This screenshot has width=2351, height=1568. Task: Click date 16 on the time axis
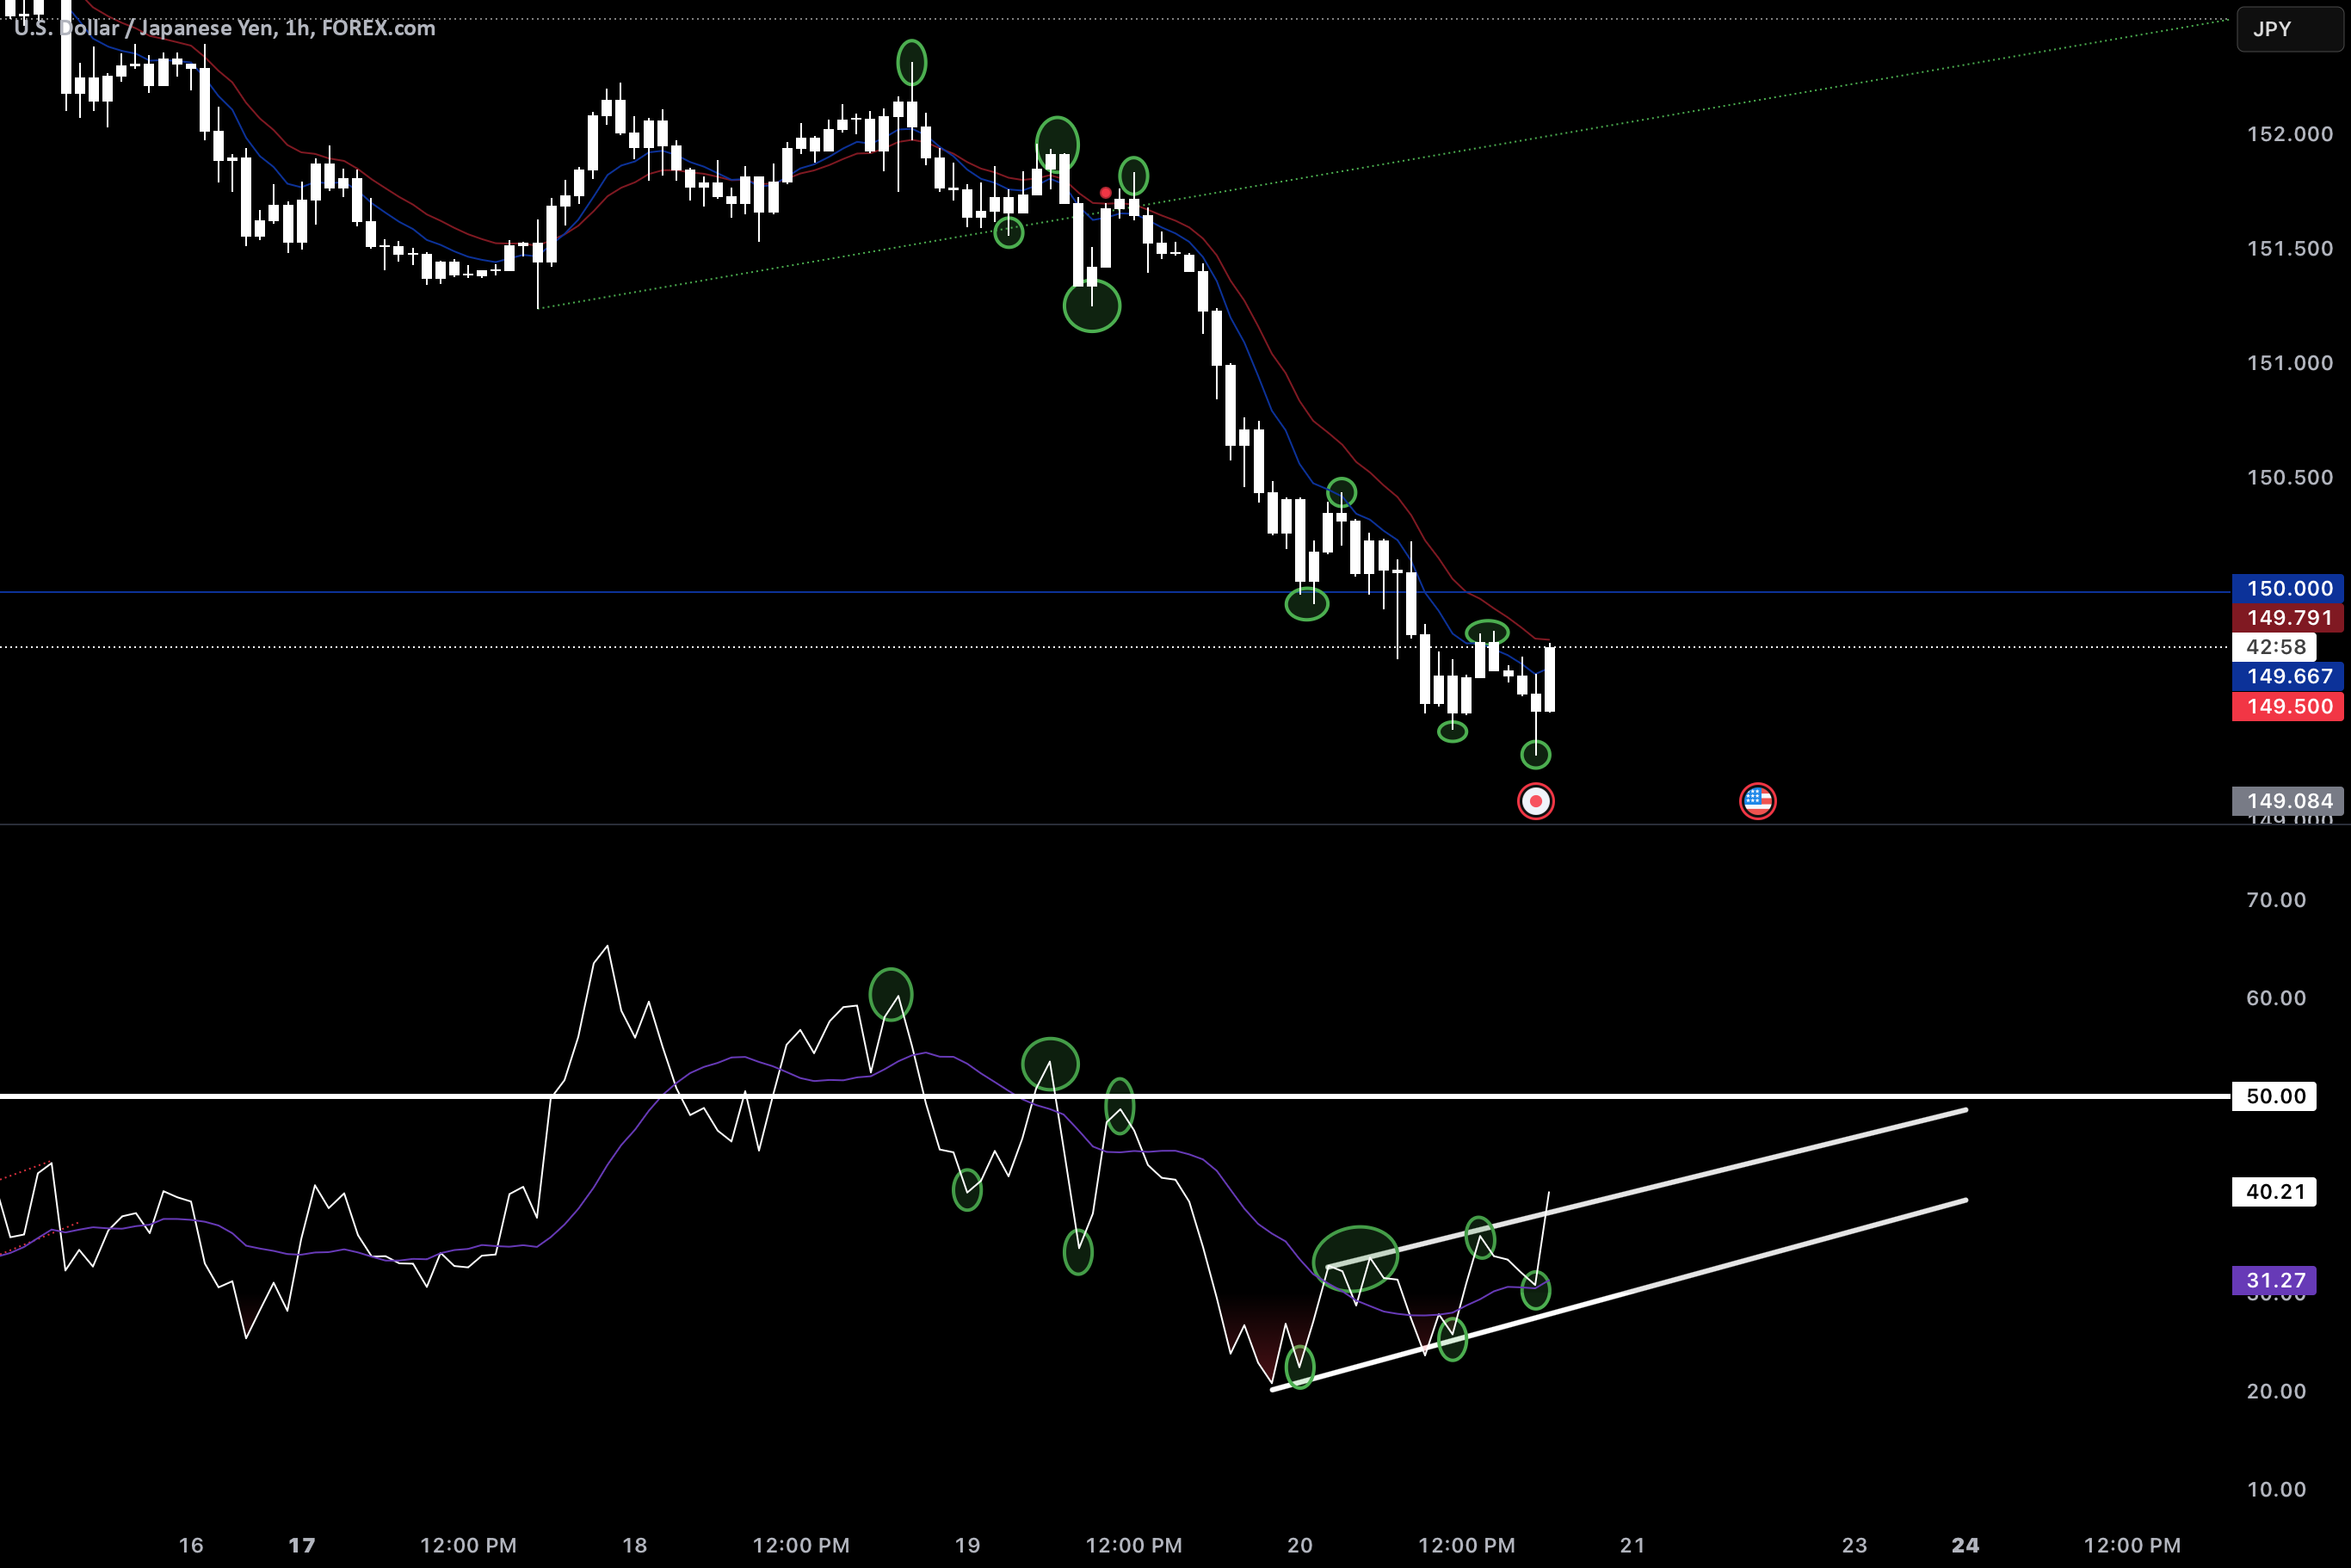tap(191, 1545)
